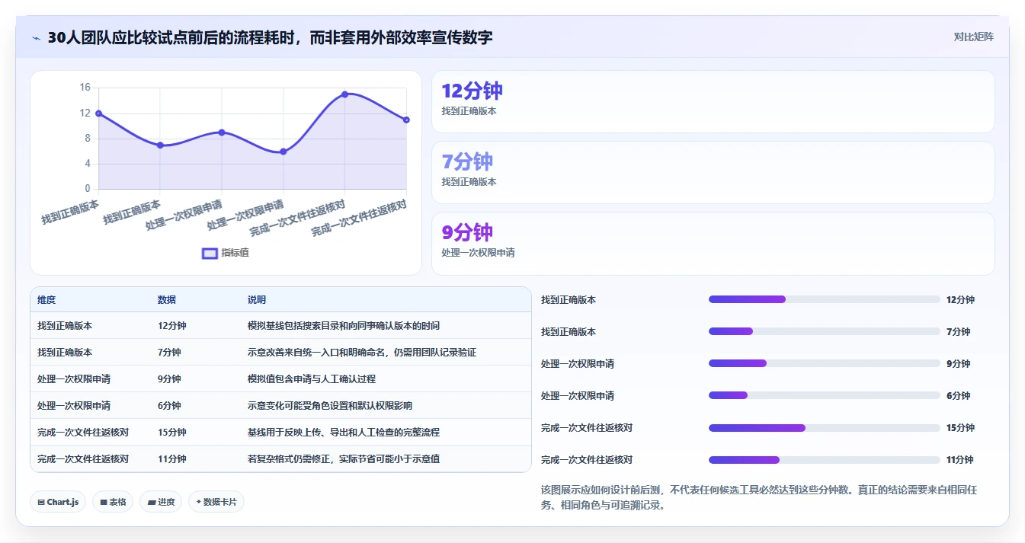Click the chart's peak data point at 15
This screenshot has height=543, width=1025.
coord(345,94)
